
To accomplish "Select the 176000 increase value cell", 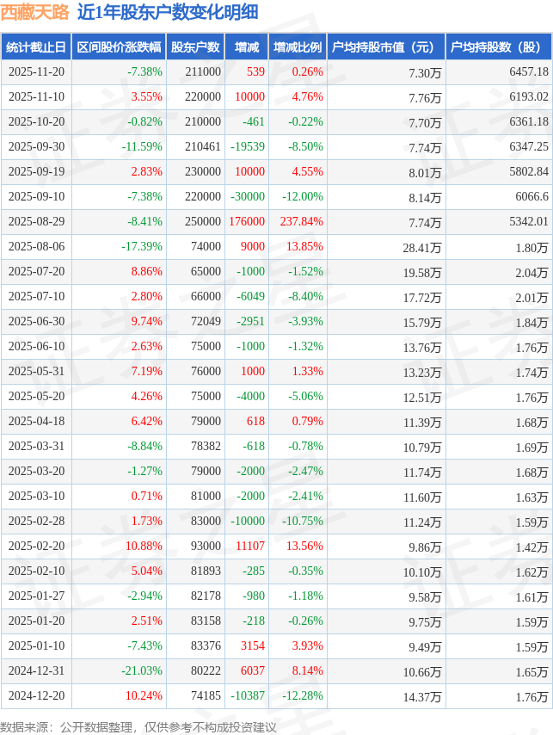I will click(x=247, y=221).
